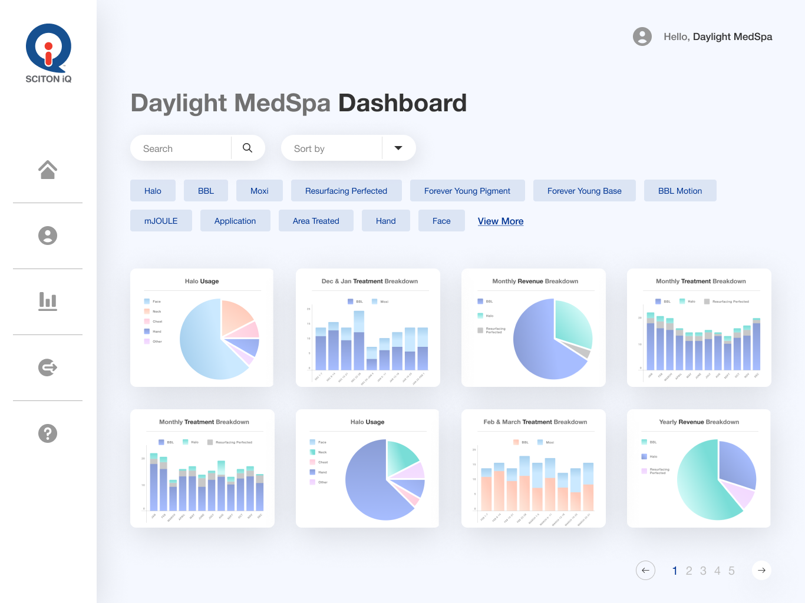Toggle the BBL Motion filter tag

(679, 191)
